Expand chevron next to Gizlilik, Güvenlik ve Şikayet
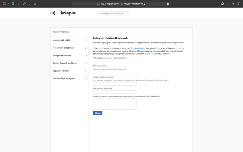Viewport: 243px width, 152px height. point(86,63)
